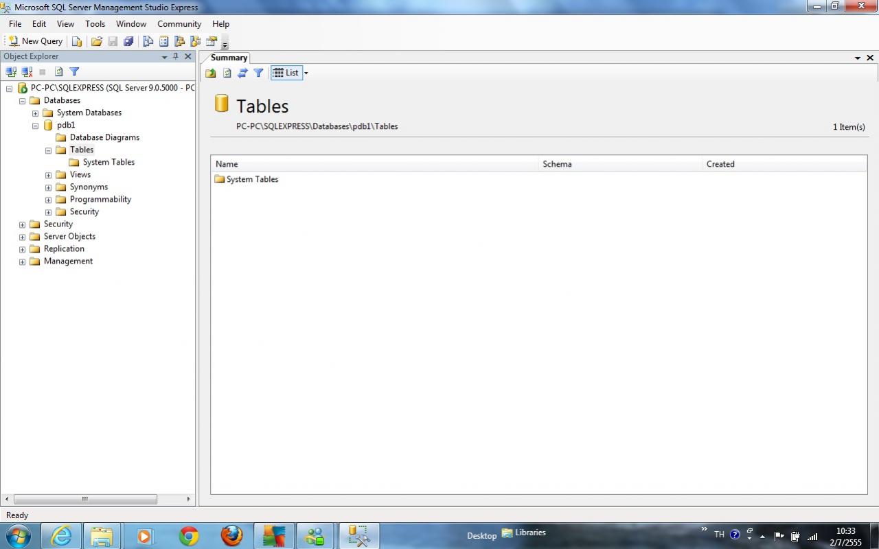
Task: Click the Connect icon in Object Explorer
Action: pos(11,71)
